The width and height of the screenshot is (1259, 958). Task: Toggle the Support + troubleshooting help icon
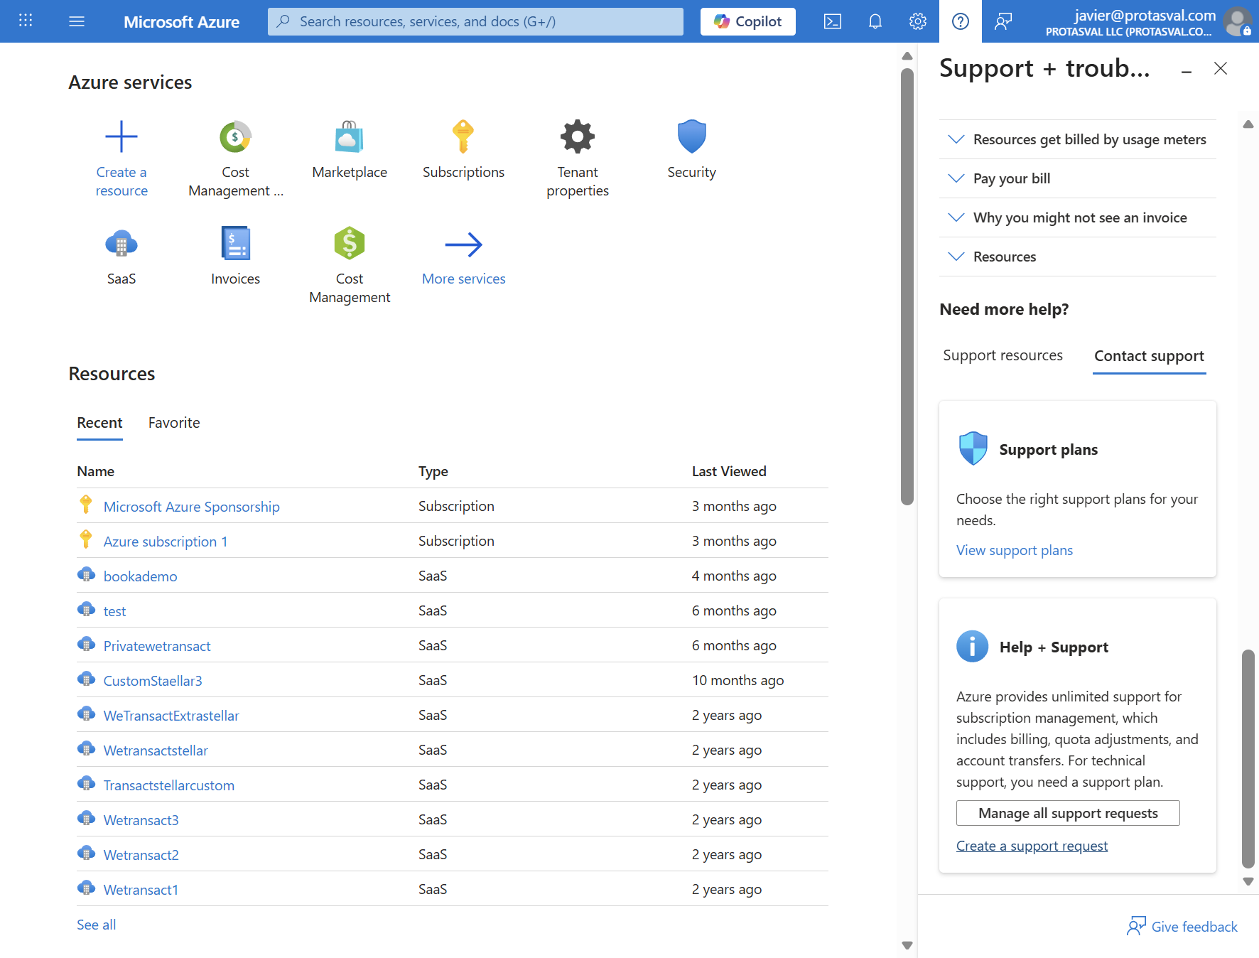coord(961,21)
